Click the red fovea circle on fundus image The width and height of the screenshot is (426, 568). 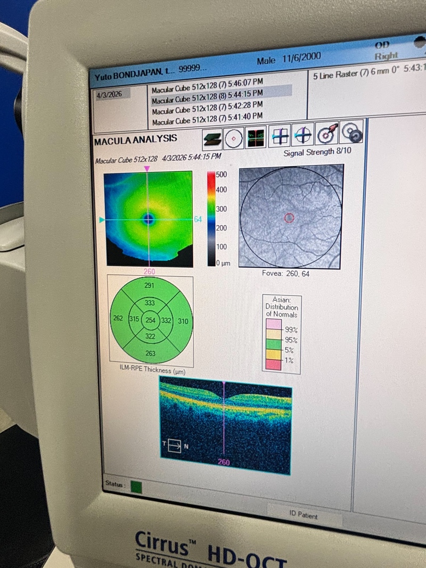tap(289, 217)
